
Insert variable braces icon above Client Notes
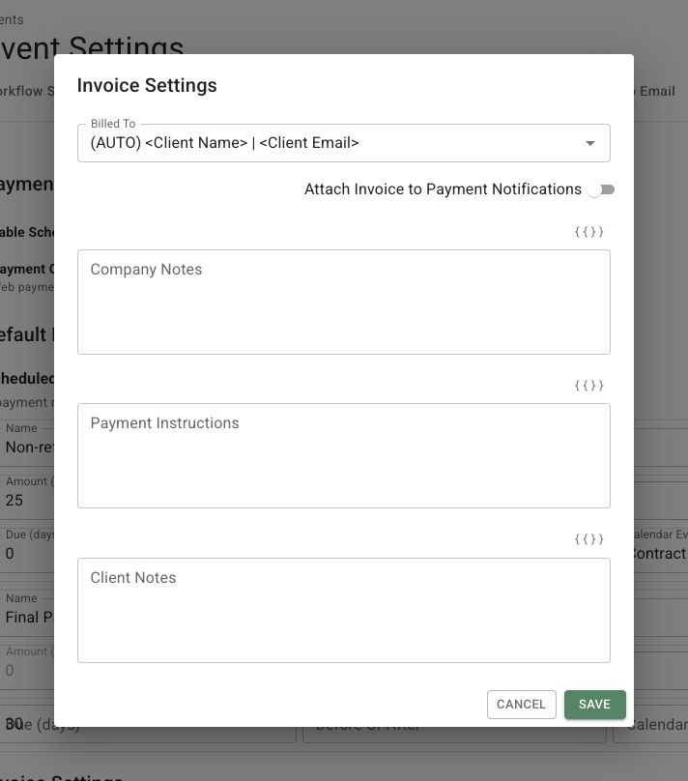coord(588,539)
